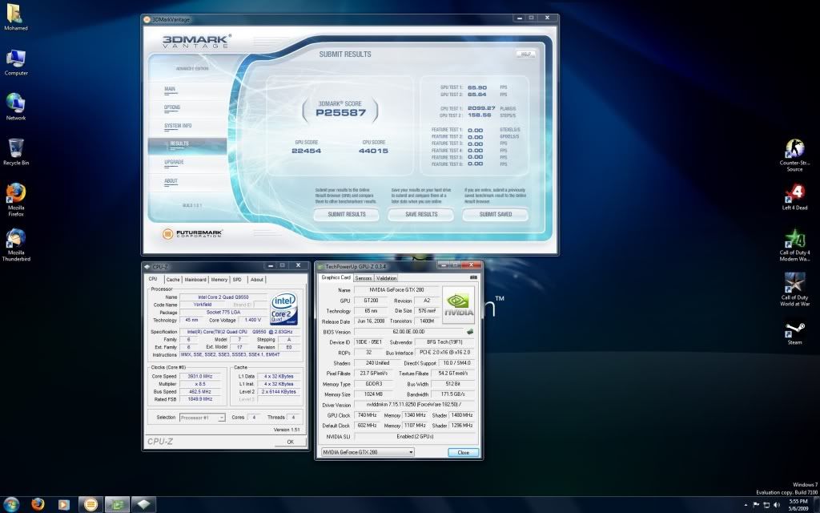Click the GPU-Z title bar icon

(x=320, y=266)
